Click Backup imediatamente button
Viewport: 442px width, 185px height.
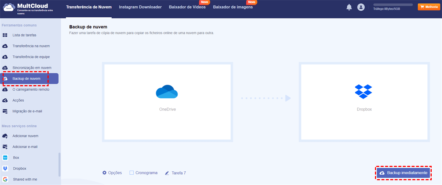point(403,173)
